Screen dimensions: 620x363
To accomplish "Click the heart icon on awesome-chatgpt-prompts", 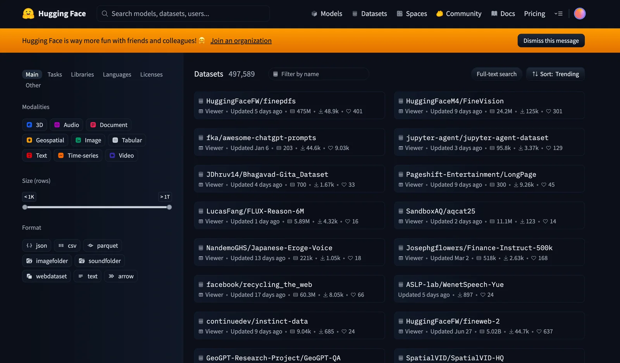I will pos(331,148).
